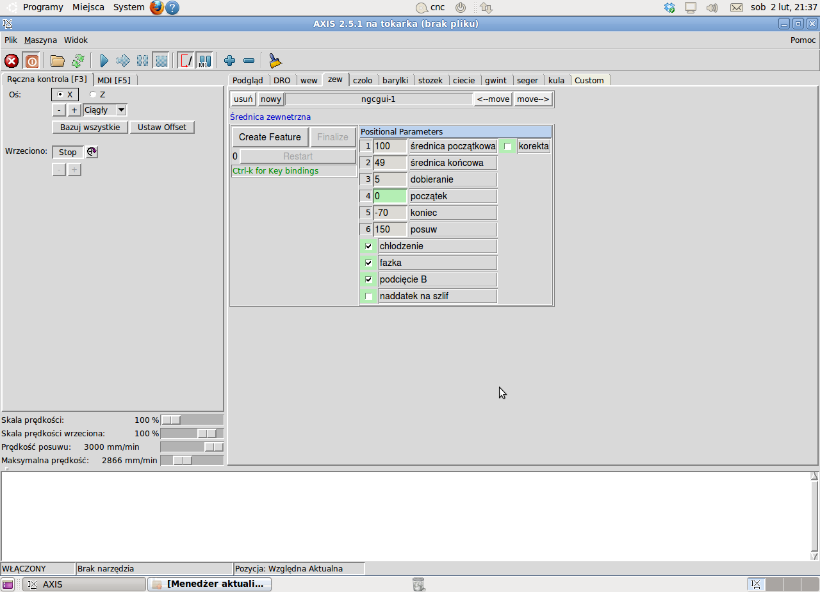Toggle optional stop M1 icon
Image resolution: width=820 pixels, height=592 pixels.
click(204, 61)
